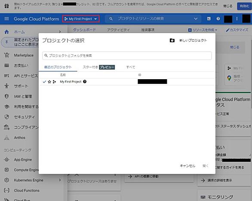Viewport: 252px width, 201px height.
Task: Expand the Kubernetes Engine submenu chevron
Action: tap(60, 180)
